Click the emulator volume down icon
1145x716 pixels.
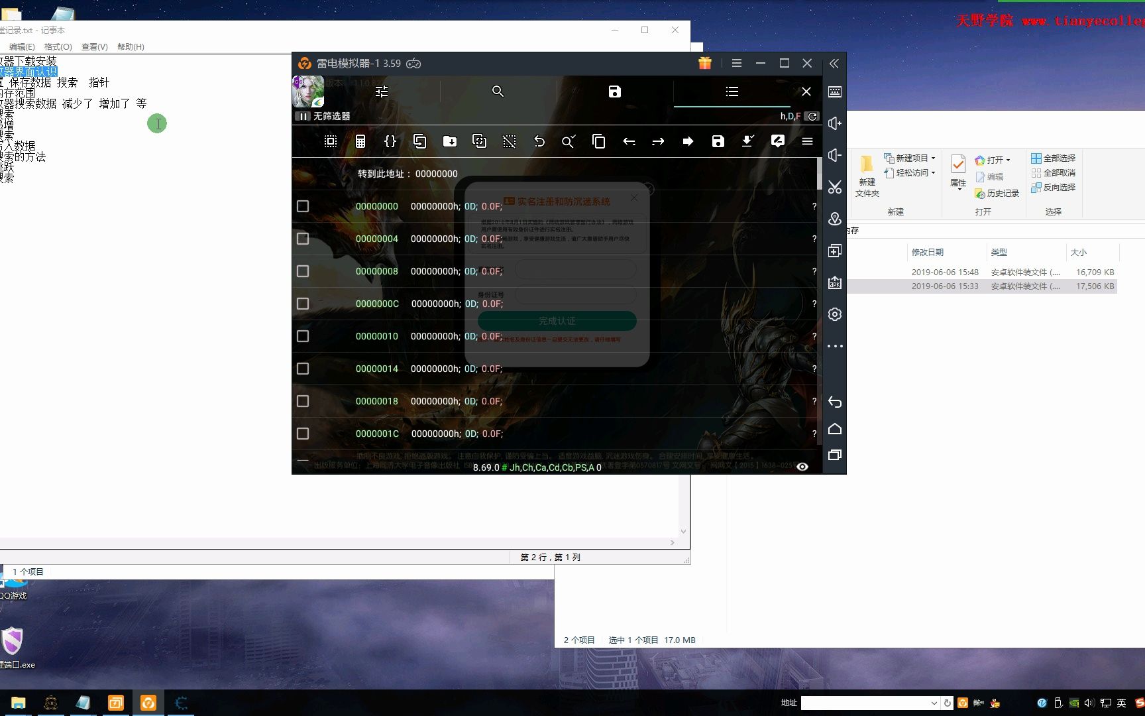(x=835, y=156)
